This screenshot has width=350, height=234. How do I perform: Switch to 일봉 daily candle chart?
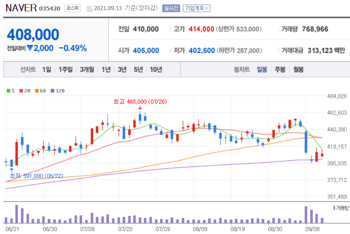point(262,70)
